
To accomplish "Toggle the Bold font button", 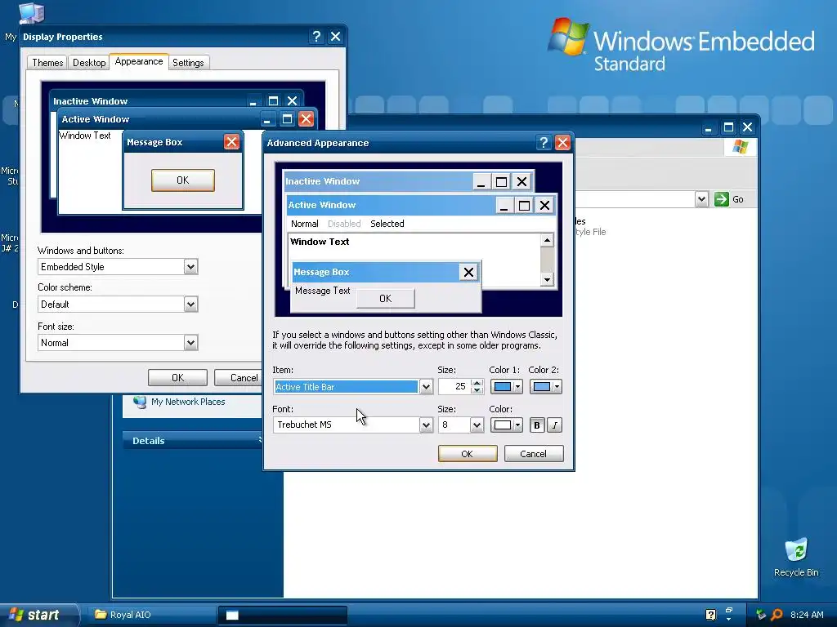I will (x=536, y=425).
